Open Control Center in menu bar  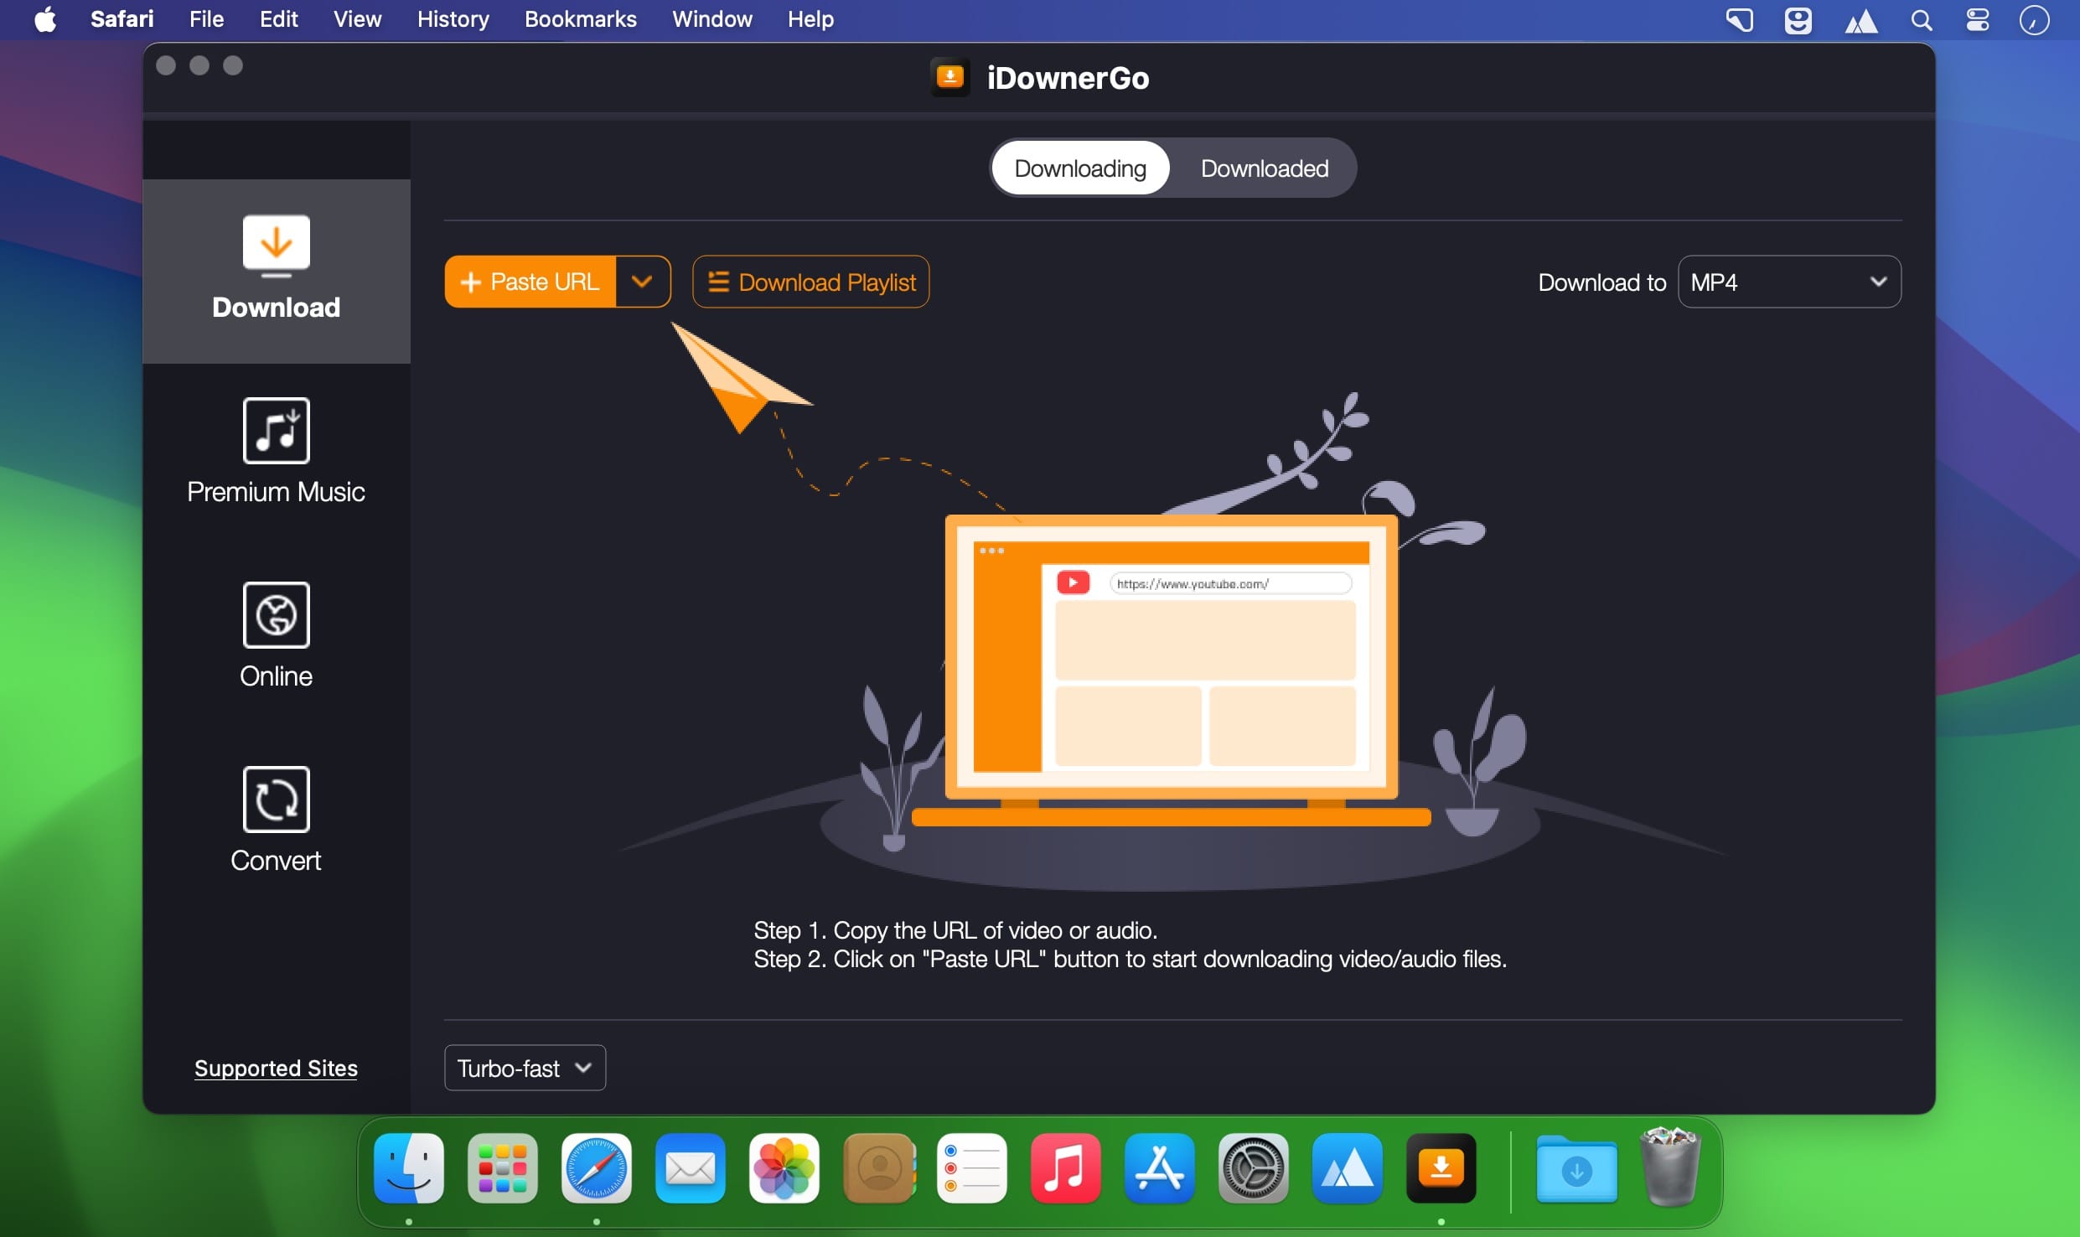tap(1978, 19)
